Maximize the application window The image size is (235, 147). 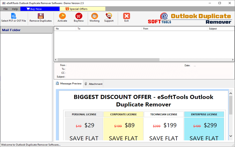[x=220, y=3]
